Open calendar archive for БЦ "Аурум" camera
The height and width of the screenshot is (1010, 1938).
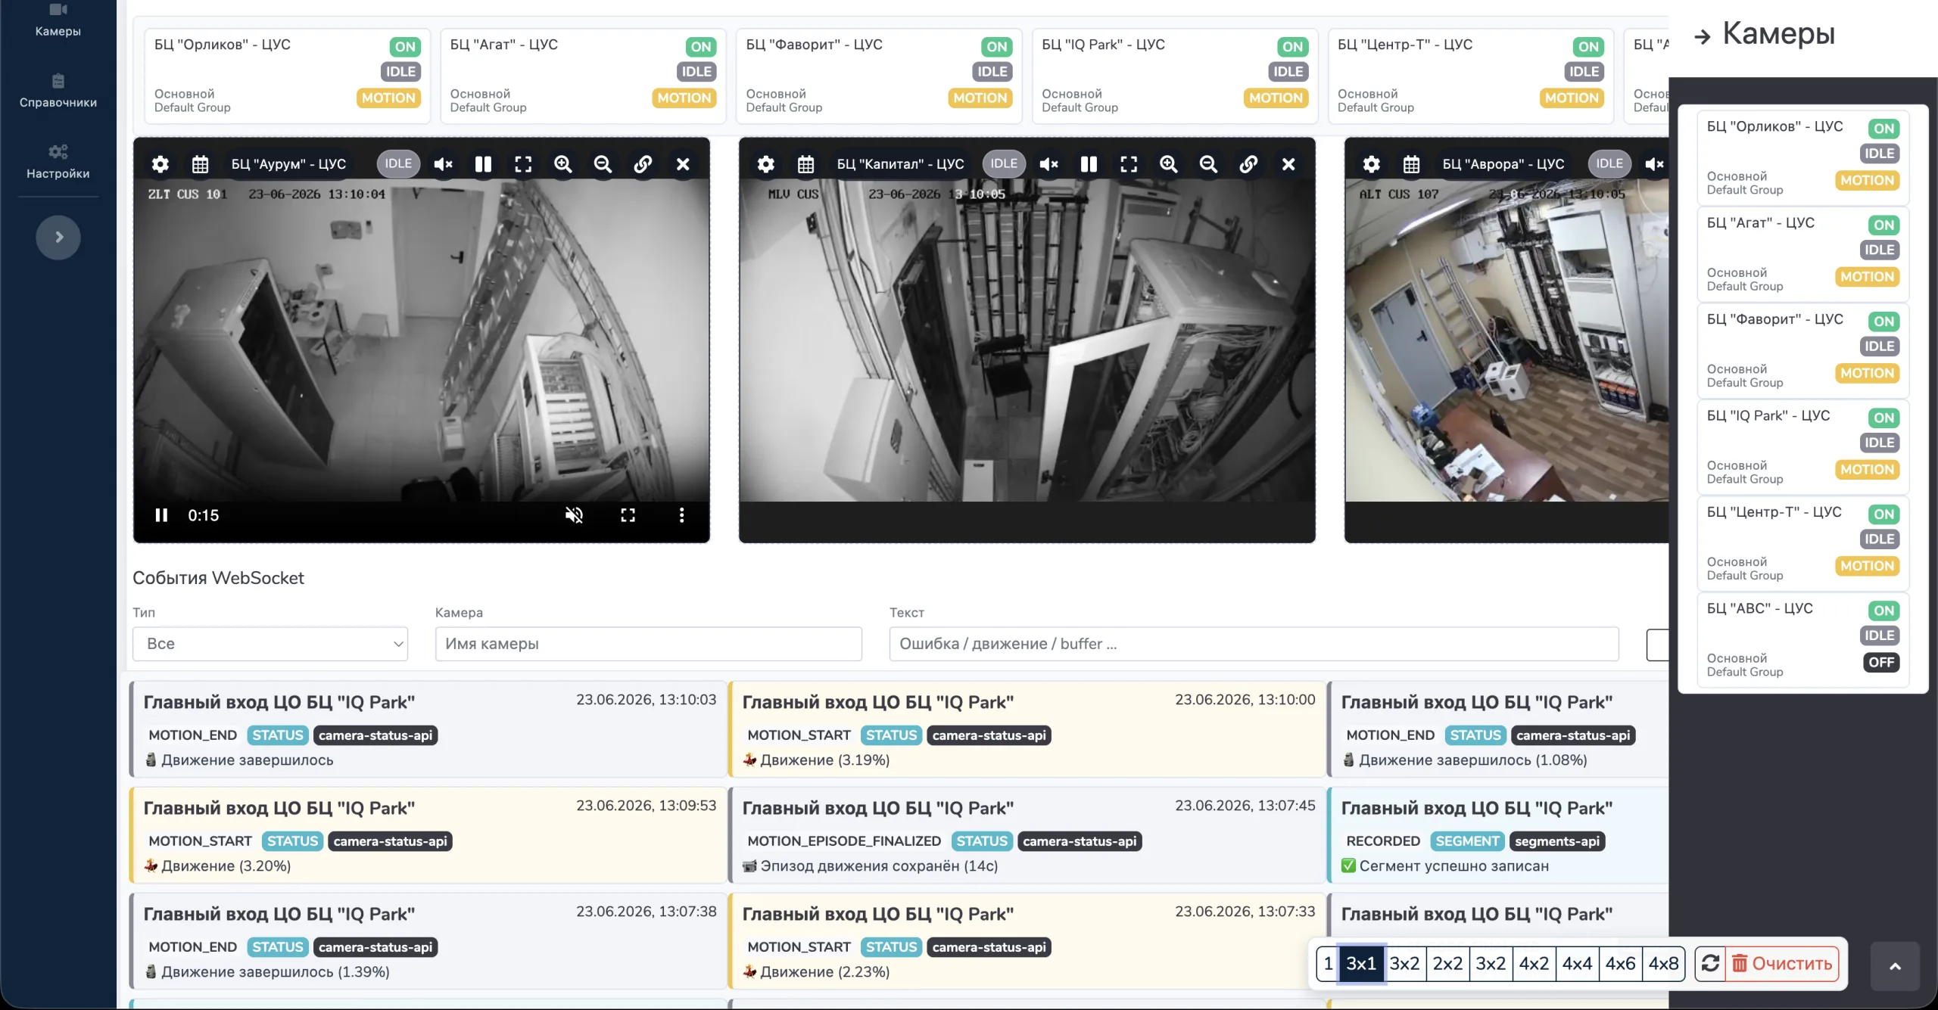click(200, 164)
